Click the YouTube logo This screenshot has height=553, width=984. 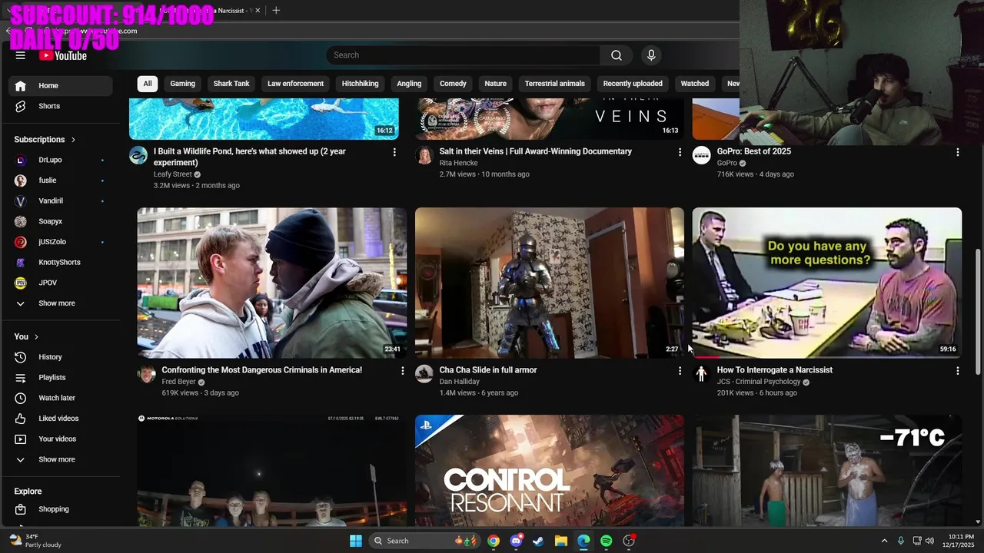click(x=63, y=55)
